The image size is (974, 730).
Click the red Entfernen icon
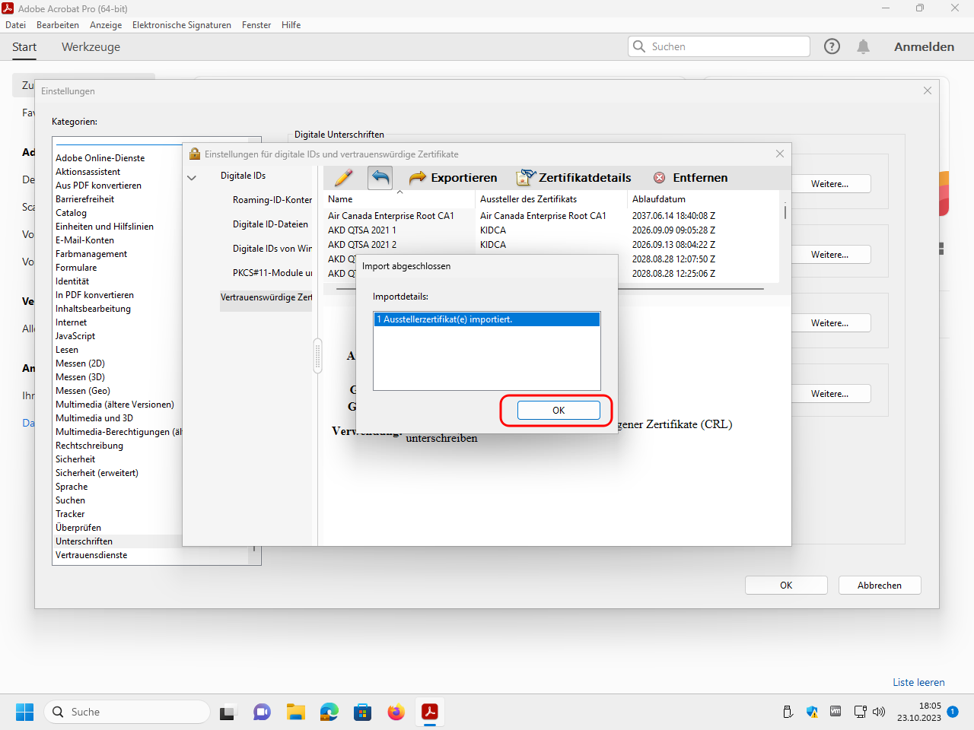tap(659, 177)
